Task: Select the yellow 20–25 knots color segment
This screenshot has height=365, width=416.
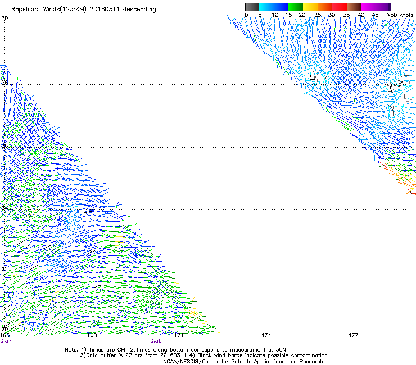Action: (310, 7)
